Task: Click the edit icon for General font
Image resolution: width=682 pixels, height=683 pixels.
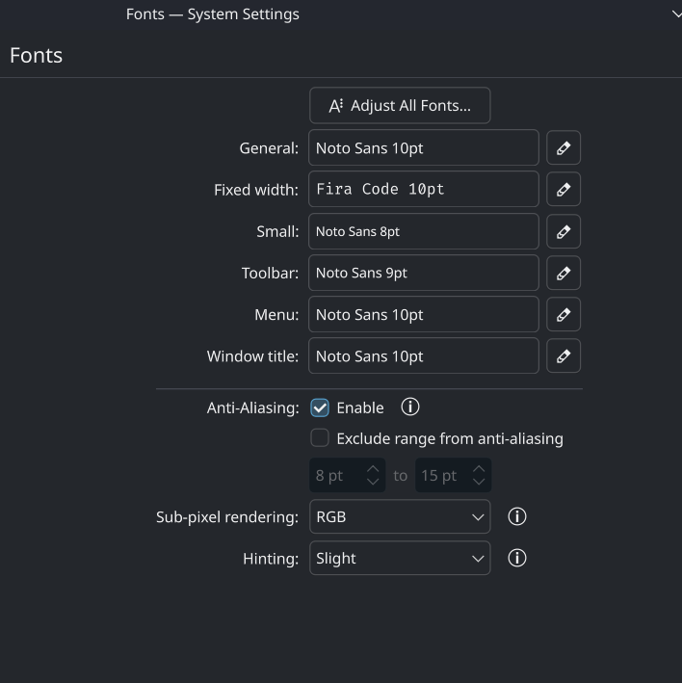Action: [x=564, y=148]
